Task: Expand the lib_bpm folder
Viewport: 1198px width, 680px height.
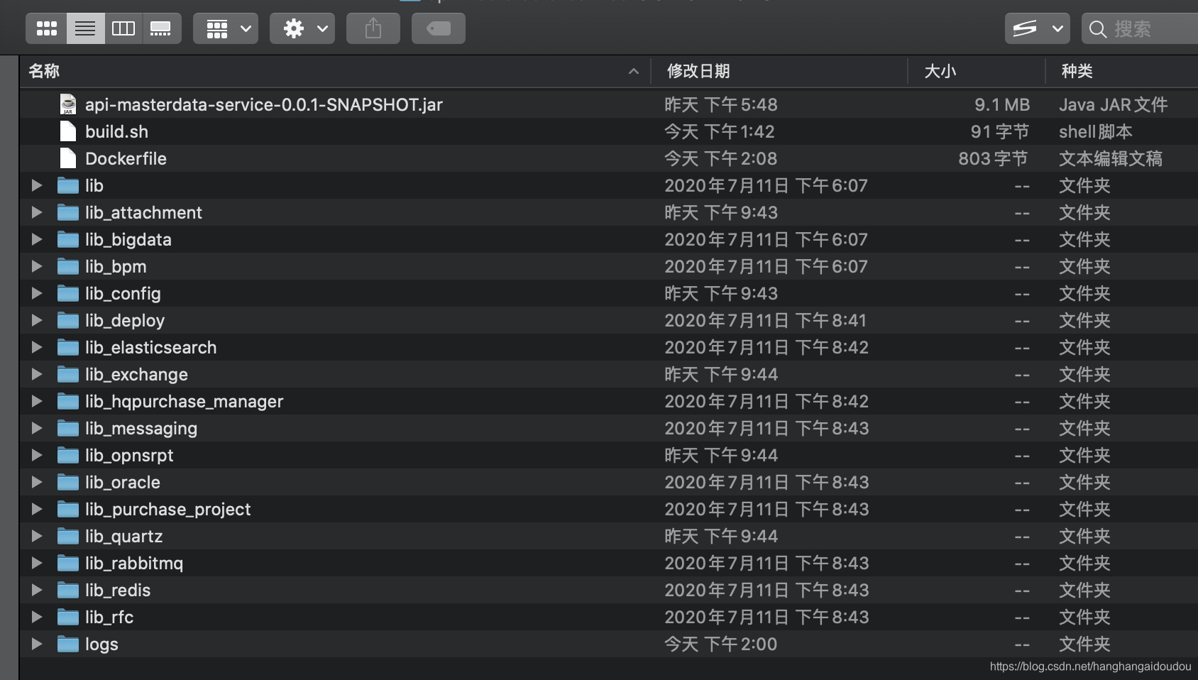Action: (37, 266)
